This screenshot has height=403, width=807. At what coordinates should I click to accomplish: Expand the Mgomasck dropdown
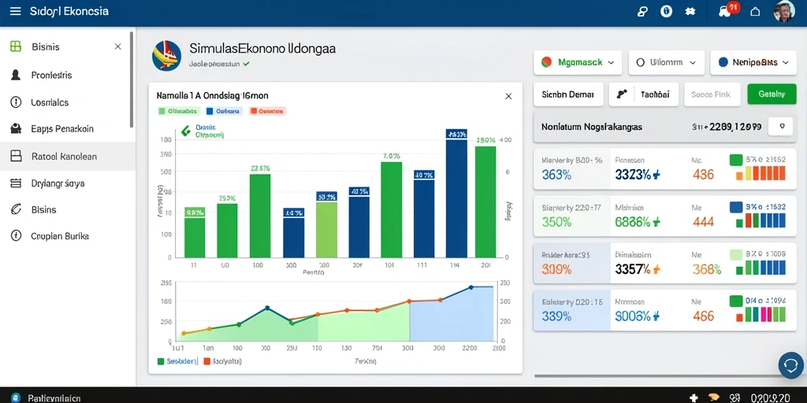click(578, 62)
